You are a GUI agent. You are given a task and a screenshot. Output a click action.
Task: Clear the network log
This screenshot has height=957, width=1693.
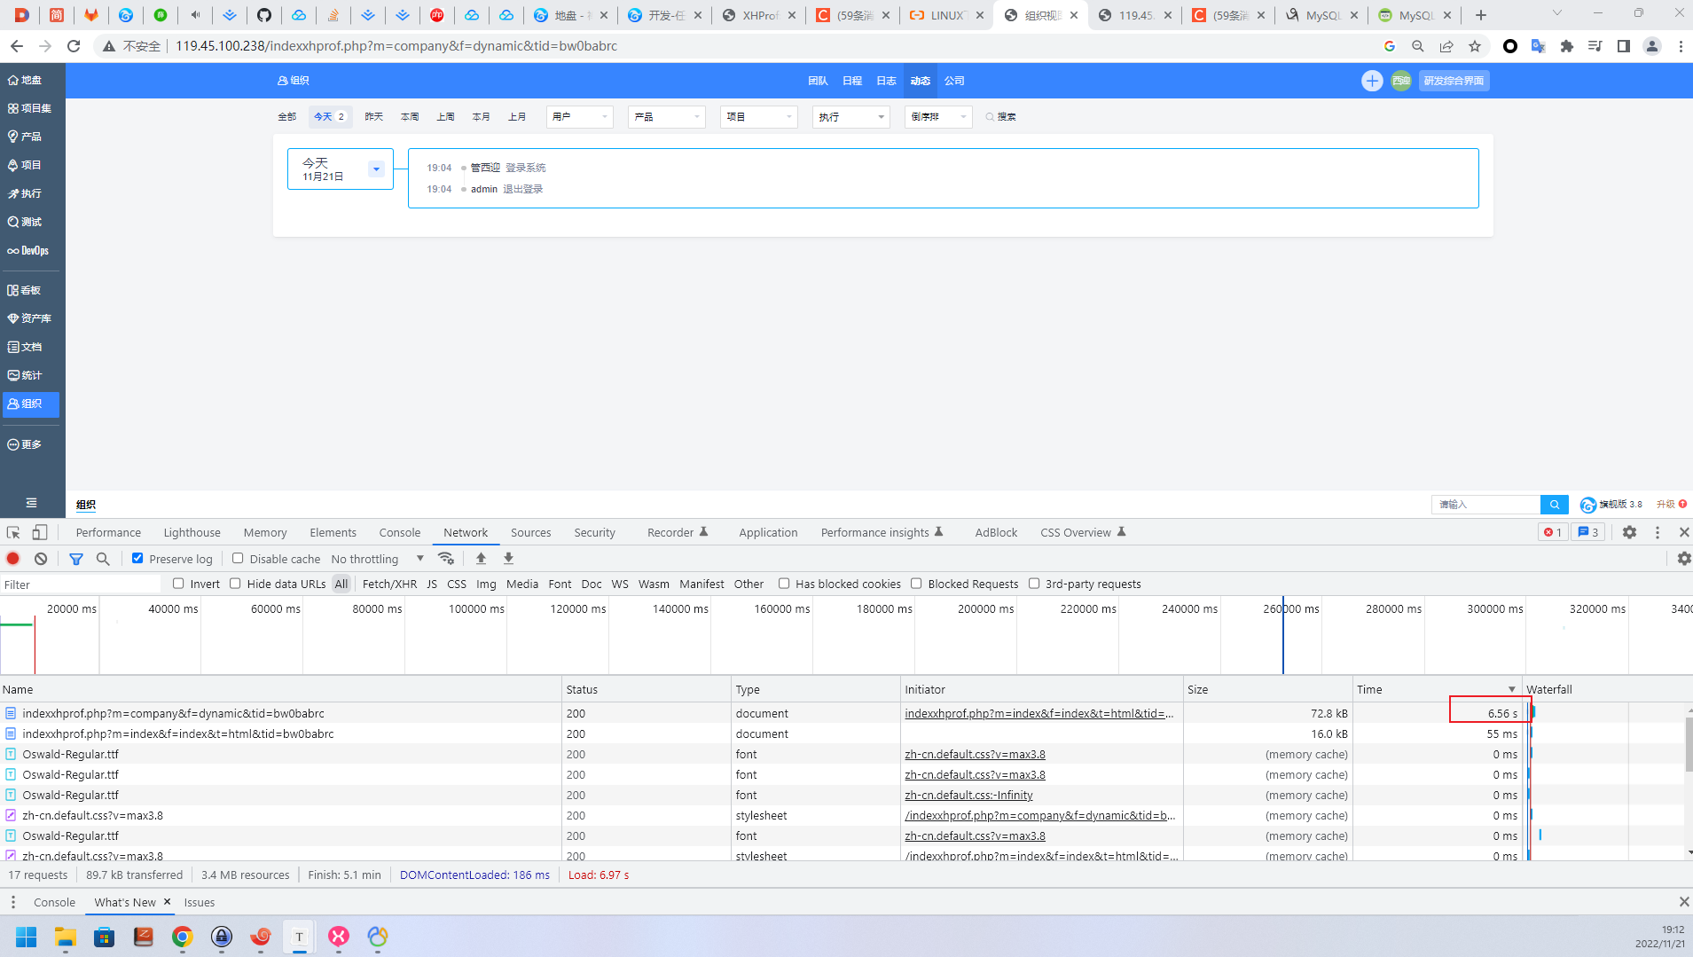[41, 559]
